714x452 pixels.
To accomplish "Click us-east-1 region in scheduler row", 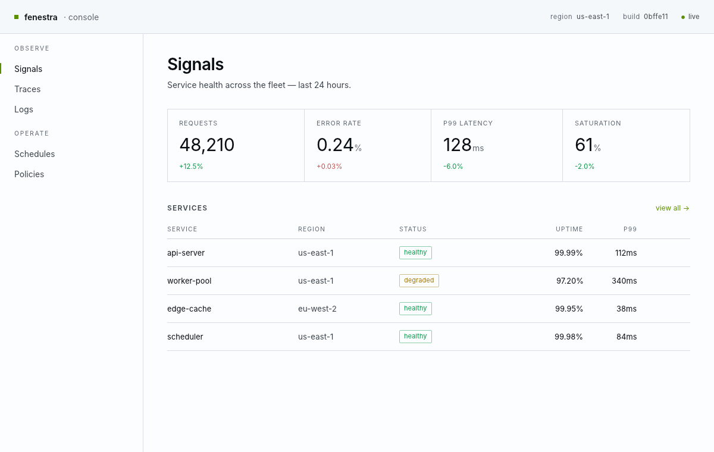I will pyautogui.click(x=316, y=337).
